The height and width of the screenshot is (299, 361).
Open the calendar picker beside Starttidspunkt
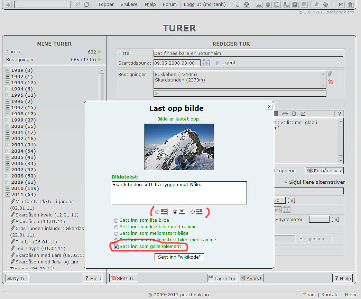[x=206, y=63]
